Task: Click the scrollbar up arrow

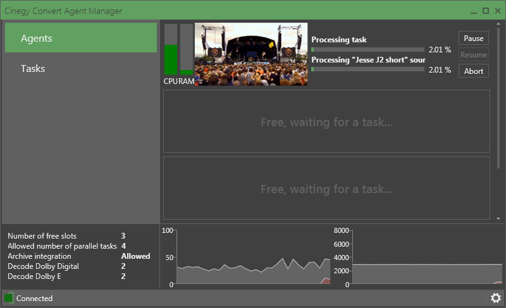Action: click(498, 24)
